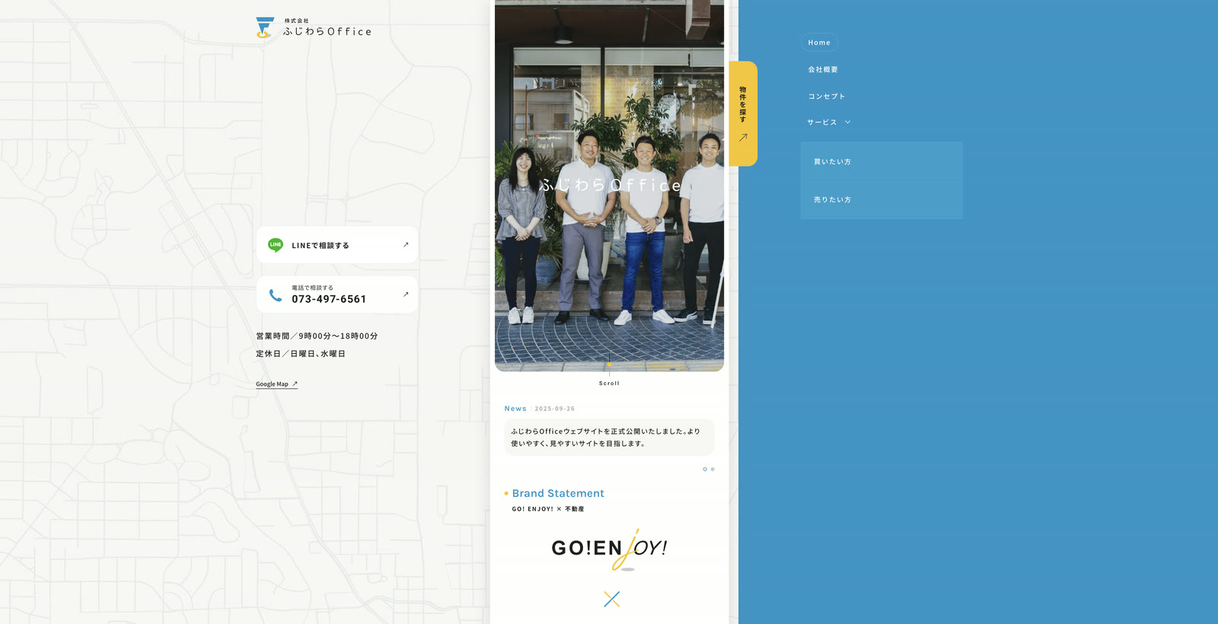Image resolution: width=1218 pixels, height=624 pixels.
Task: Open the news item about website launch
Action: [x=609, y=438]
